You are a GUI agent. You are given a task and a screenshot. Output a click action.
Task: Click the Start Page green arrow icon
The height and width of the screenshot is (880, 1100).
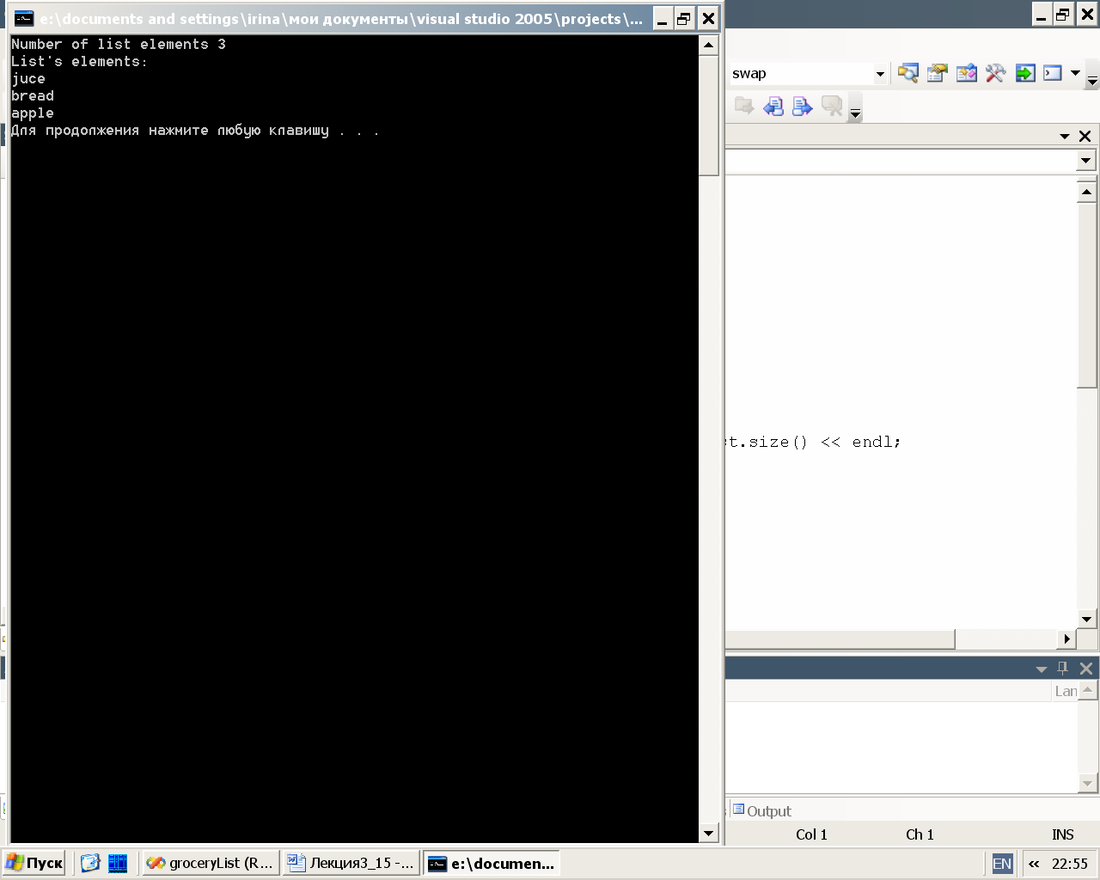[1025, 74]
